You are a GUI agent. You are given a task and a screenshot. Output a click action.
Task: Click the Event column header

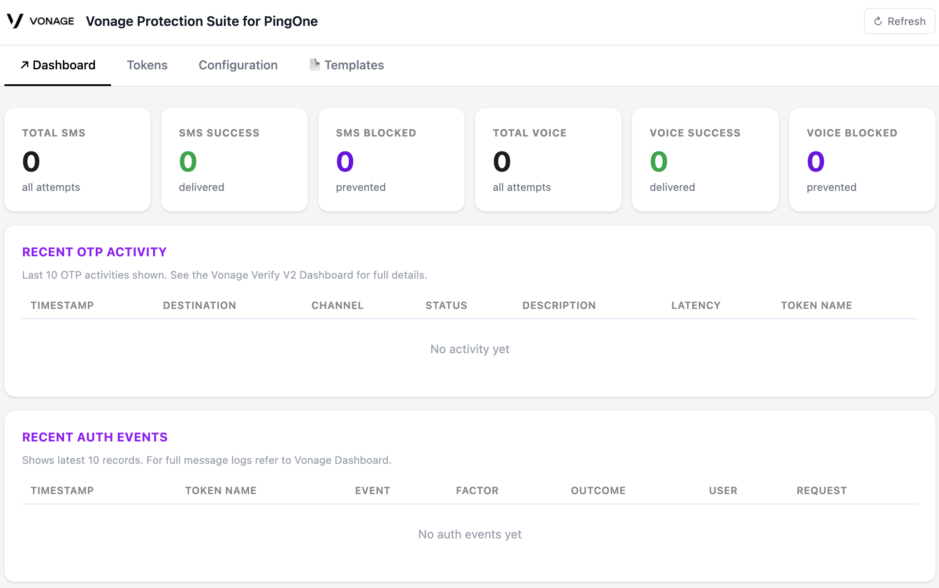[372, 491]
